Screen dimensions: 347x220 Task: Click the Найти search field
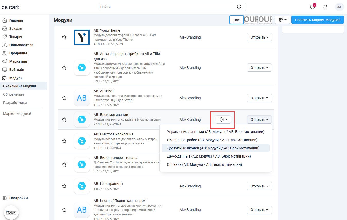167,7
